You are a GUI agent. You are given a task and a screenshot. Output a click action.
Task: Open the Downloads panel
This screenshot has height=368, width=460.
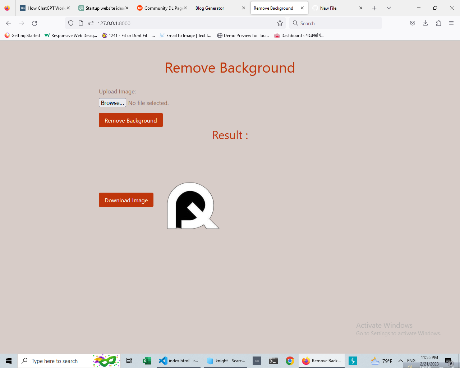[425, 23]
